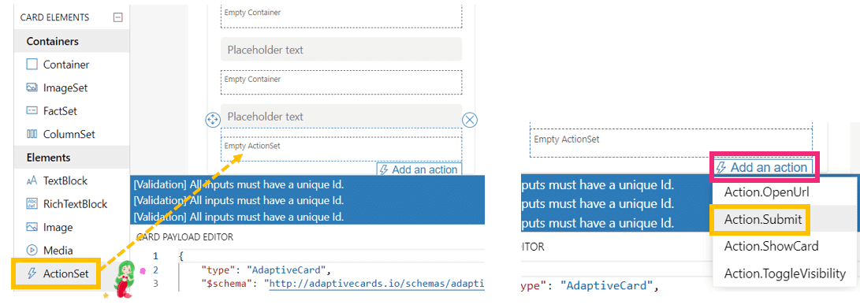The image size is (860, 305).
Task: Open the highlighted Add an action dropdown
Action: 765,167
